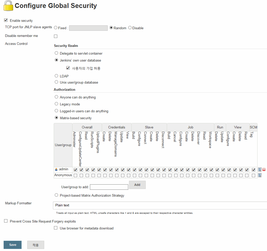The height and width of the screenshot is (251, 267).
Task: Toggle Anonymous Run Update checkbox
Action: (x=223, y=175)
